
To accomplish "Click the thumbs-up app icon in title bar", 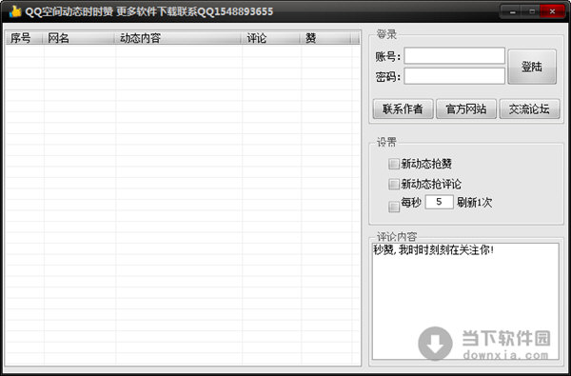I will click(15, 11).
